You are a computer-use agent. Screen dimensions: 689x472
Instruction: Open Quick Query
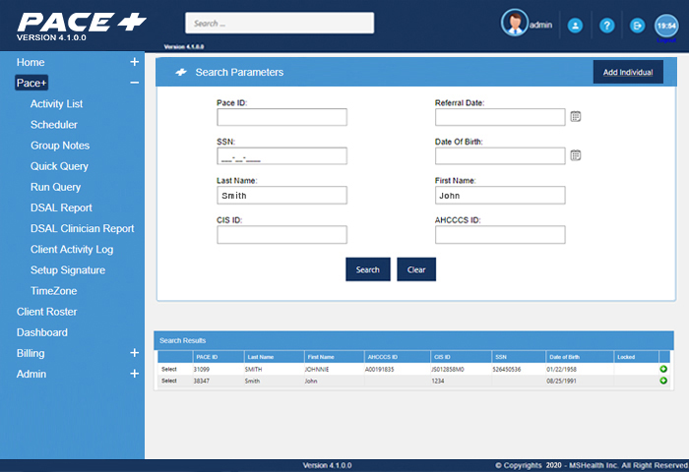click(59, 166)
